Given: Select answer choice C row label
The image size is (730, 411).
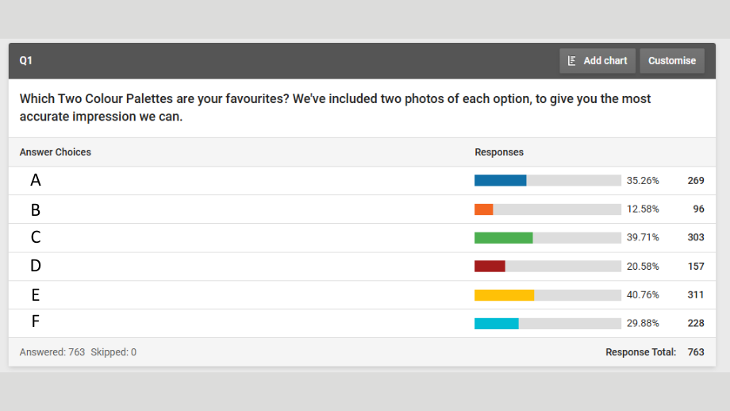Looking at the screenshot, I should [36, 237].
